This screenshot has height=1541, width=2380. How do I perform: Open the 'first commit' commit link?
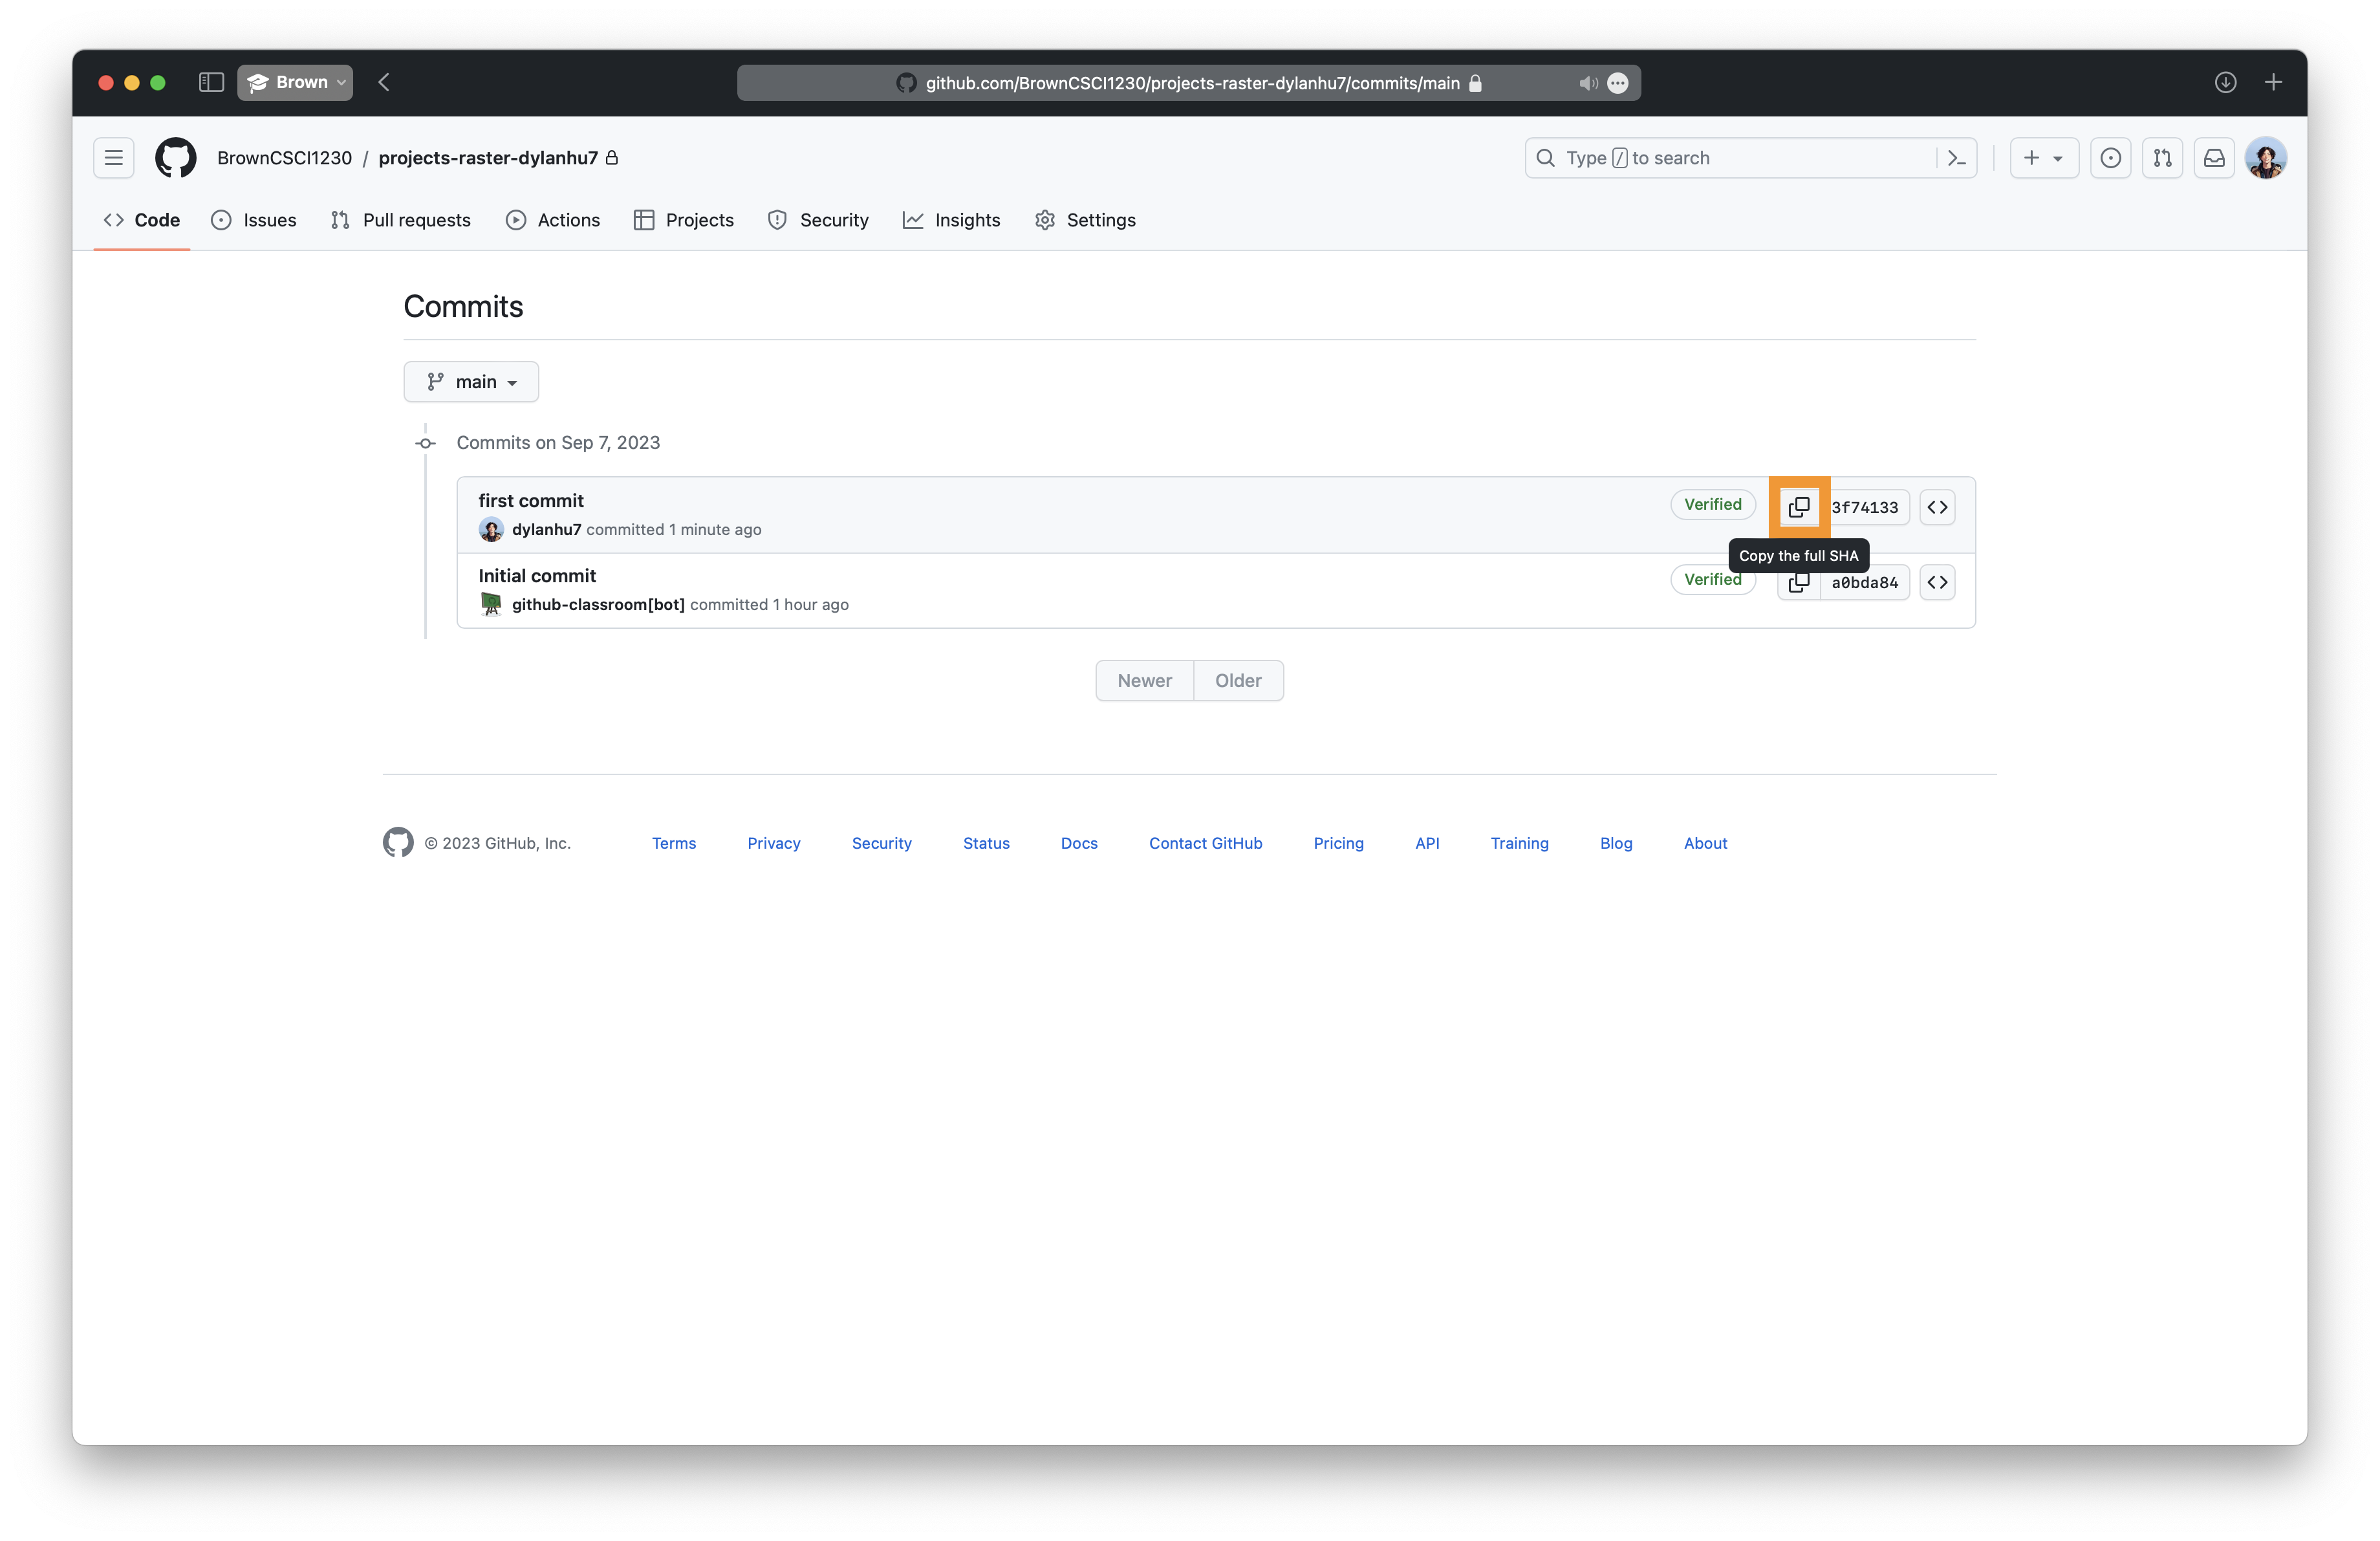531,501
